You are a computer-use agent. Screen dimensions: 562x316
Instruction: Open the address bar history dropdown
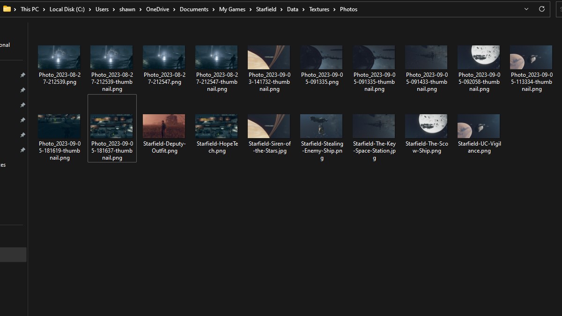526,9
